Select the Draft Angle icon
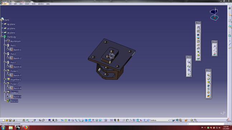Viewport: 232px width, 130px height. [208, 82]
